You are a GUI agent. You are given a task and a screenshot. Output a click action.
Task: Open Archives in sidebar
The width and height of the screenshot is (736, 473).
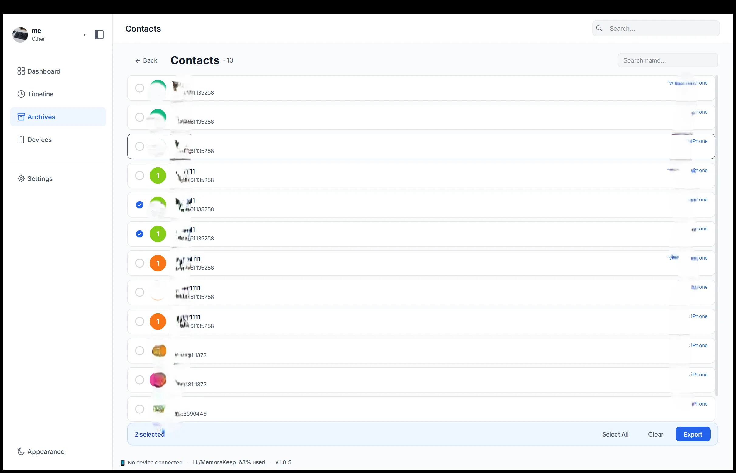(58, 117)
